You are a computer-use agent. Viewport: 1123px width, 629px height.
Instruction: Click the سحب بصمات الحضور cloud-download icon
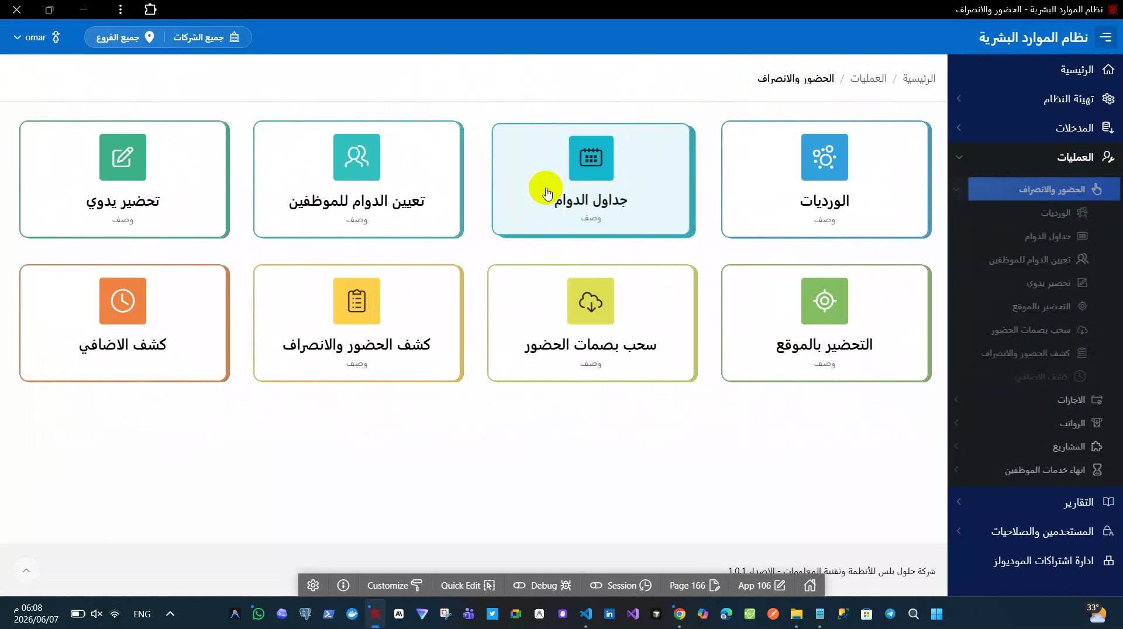point(591,301)
